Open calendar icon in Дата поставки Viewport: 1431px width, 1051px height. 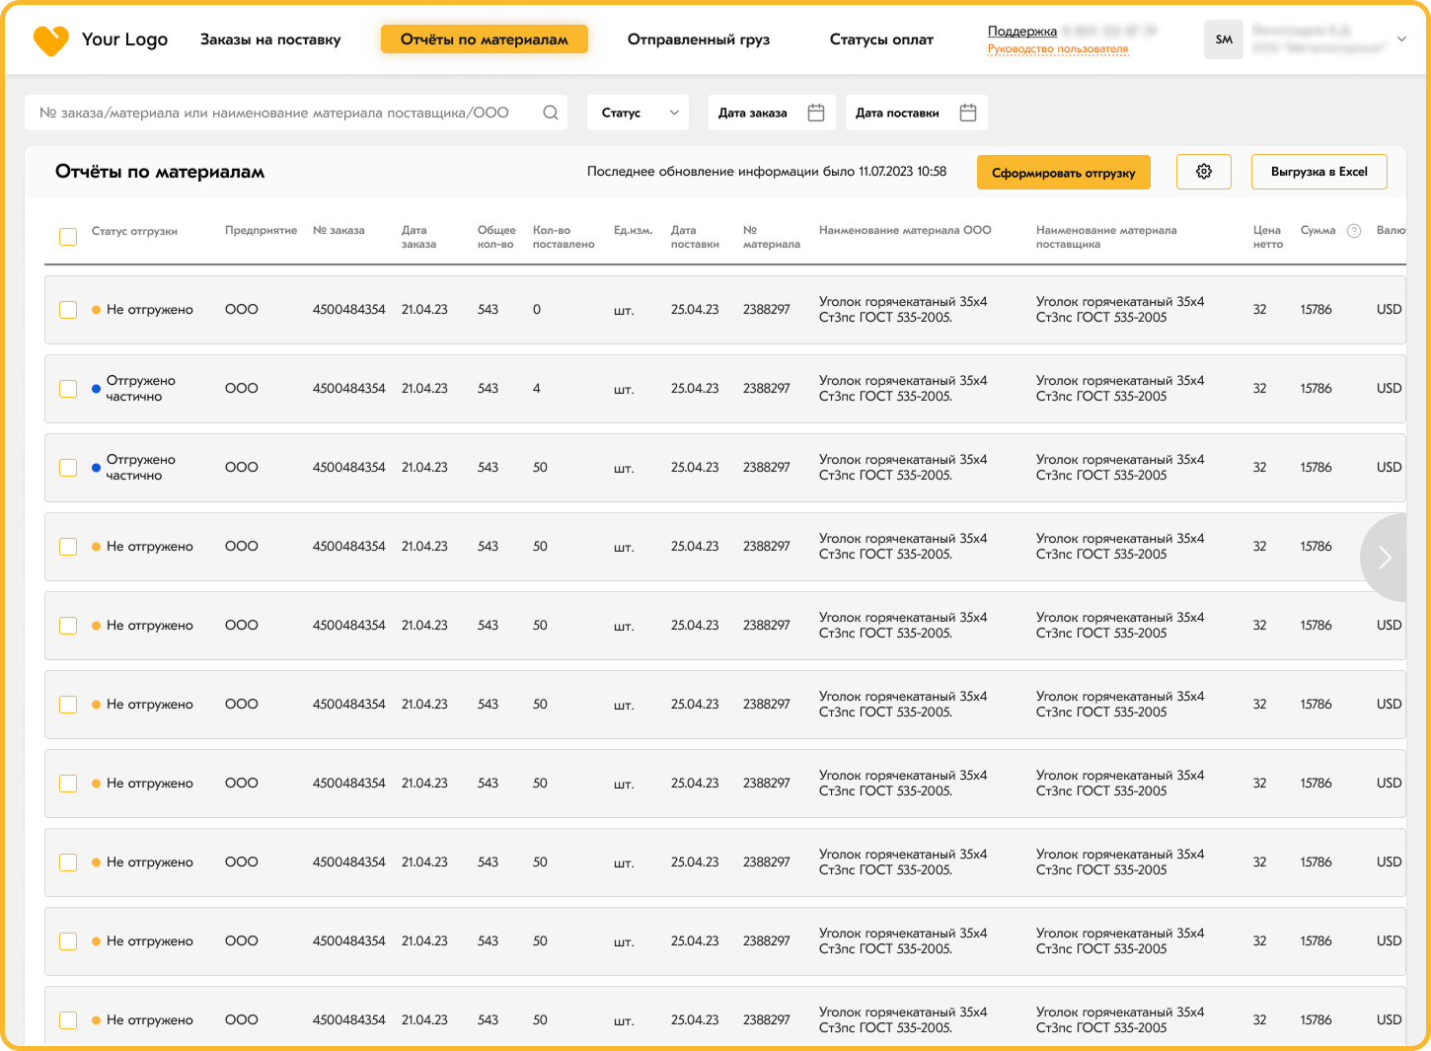pos(968,113)
